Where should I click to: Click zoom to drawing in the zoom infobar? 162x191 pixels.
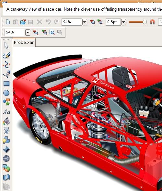[44, 32]
